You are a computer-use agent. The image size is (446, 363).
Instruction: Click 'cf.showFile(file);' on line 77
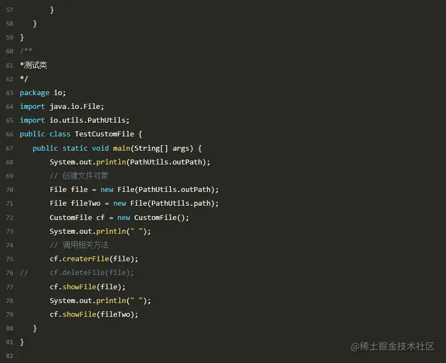[87, 287]
